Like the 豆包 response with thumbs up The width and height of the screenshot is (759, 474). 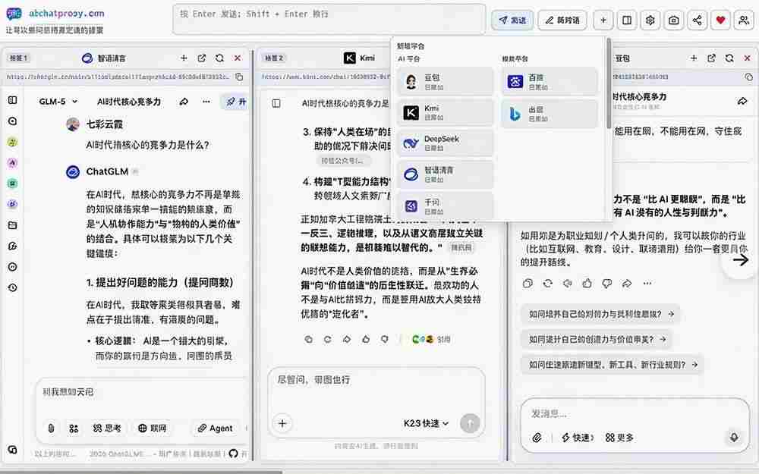click(x=587, y=284)
